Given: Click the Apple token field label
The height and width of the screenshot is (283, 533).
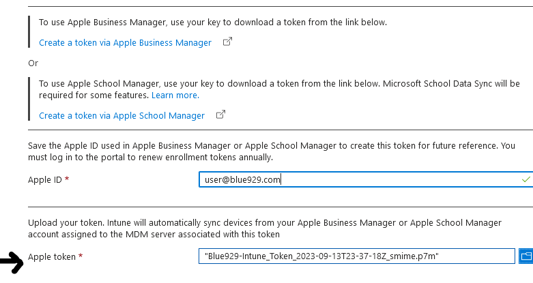Looking at the screenshot, I should click(52, 256).
